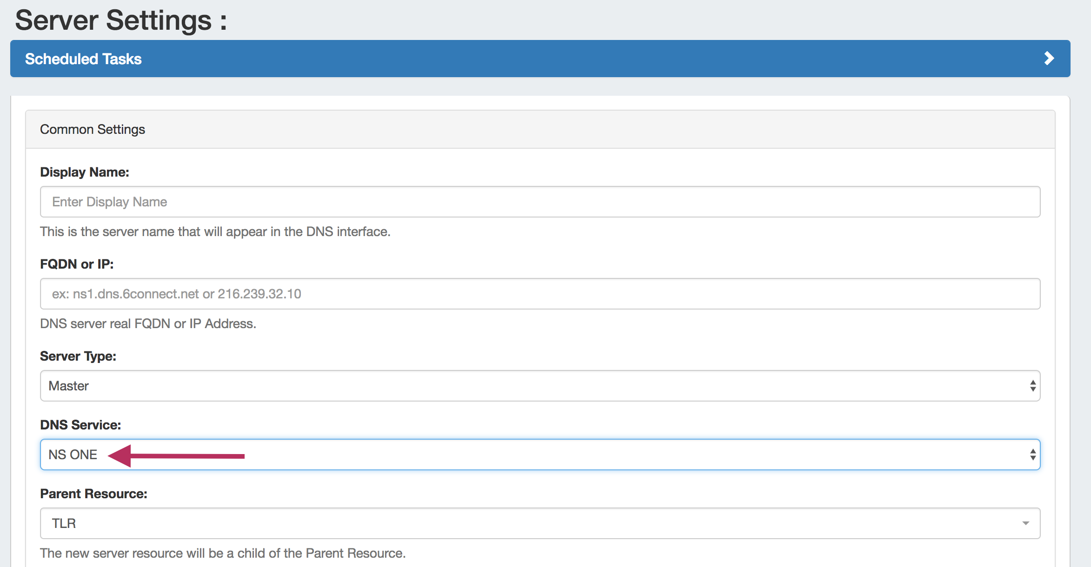Focus the FQDN or IP text field

[539, 294]
